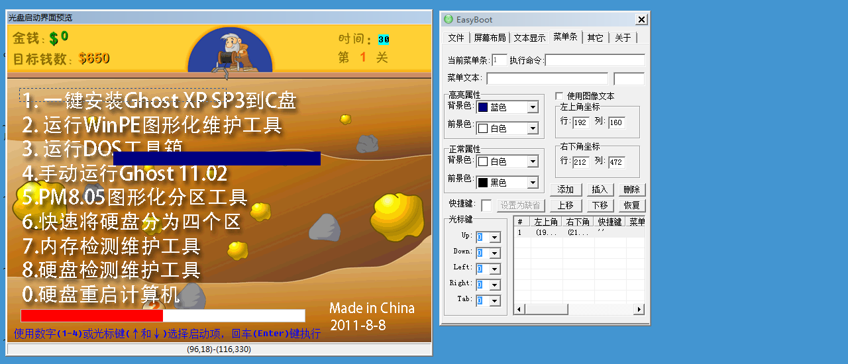848x364 pixels.
Task: Open normal 前景色 黑色 dropdown
Action: point(533,183)
